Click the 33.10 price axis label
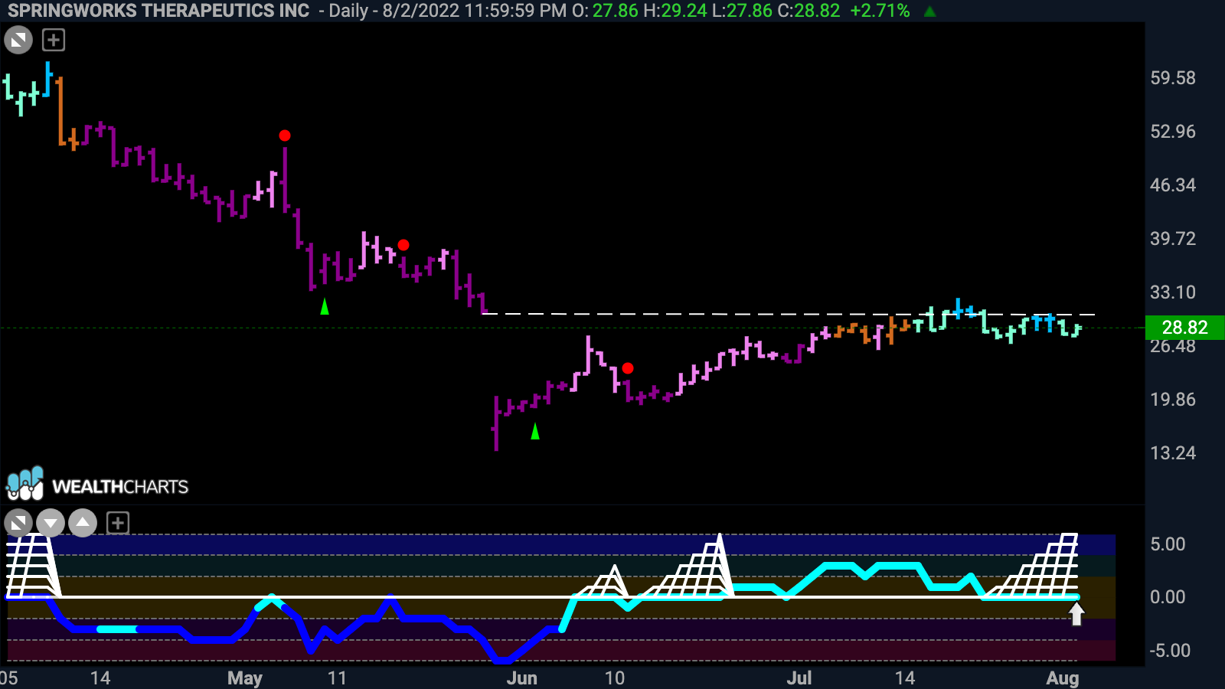 pyautogui.click(x=1173, y=292)
